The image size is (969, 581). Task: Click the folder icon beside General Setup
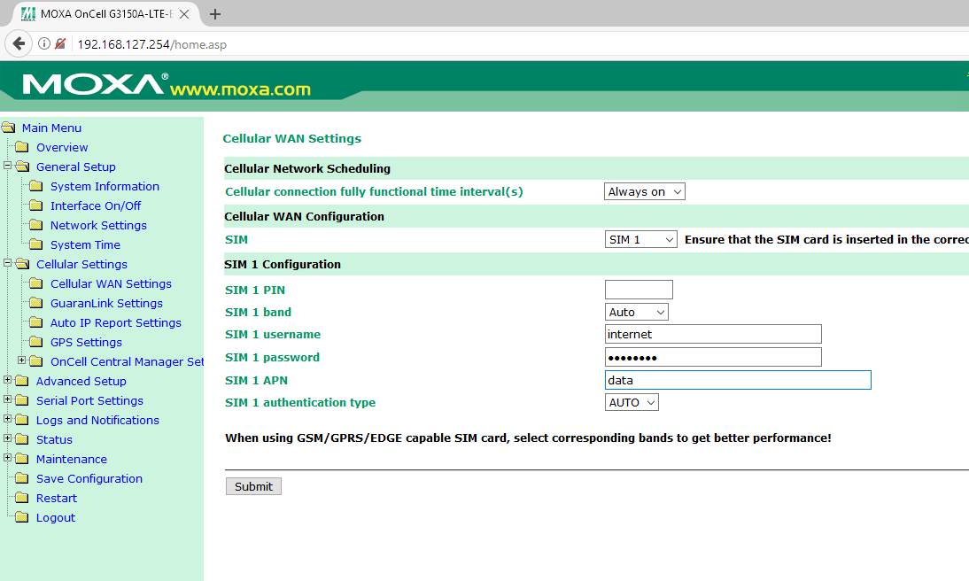(x=22, y=167)
